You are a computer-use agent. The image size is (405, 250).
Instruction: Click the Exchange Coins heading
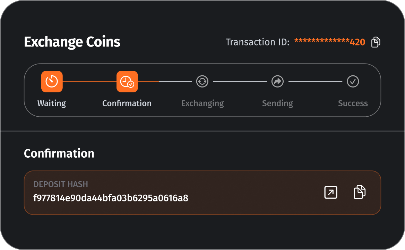click(x=72, y=42)
